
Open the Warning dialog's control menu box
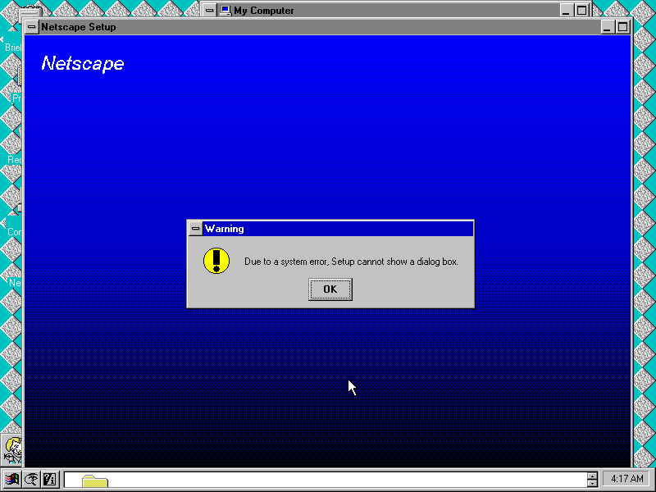point(195,229)
